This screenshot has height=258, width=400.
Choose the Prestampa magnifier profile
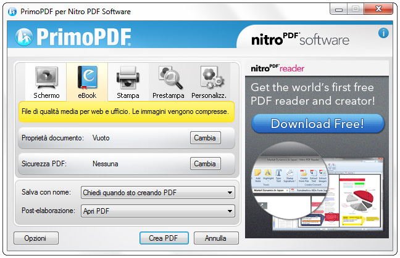(169, 82)
